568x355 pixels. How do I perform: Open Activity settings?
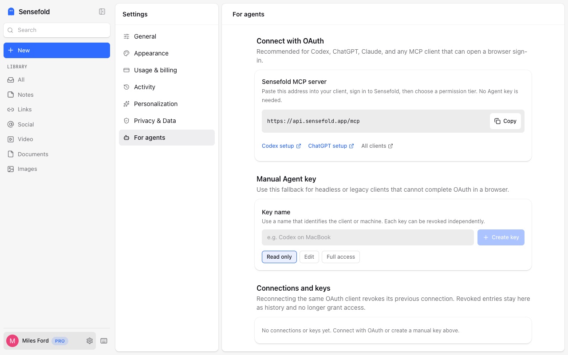tap(167, 87)
